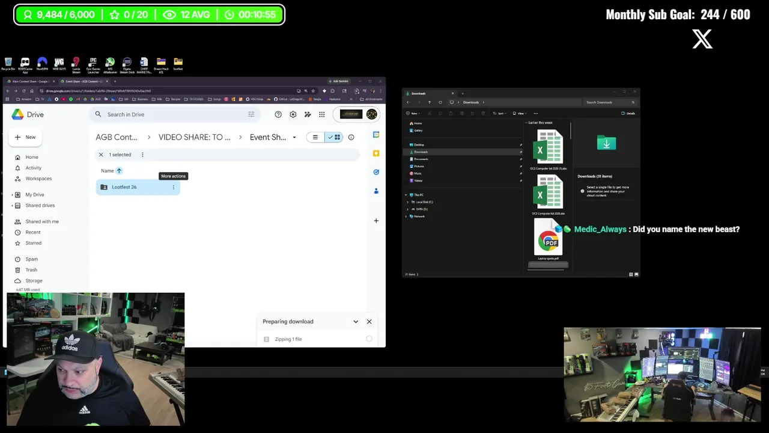
Task: Open Contacts side panel icon
Action: coord(376,191)
